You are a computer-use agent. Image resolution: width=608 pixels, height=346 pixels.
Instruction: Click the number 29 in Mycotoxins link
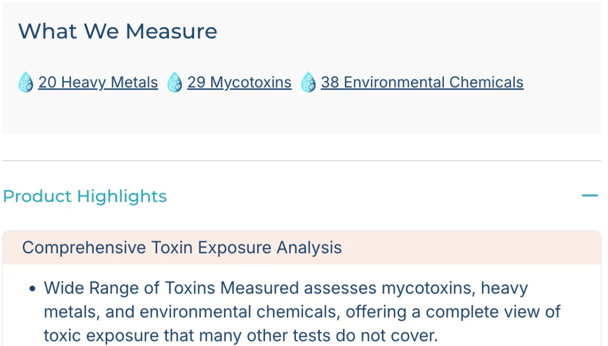(196, 82)
